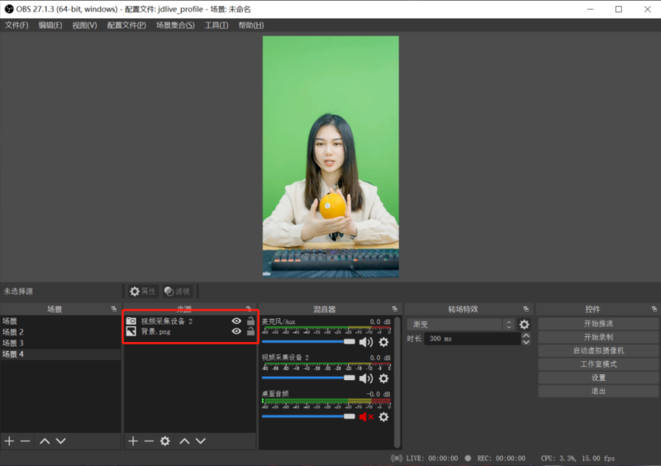
Task: Open transition properties gear next to 渐变
Action: pos(524,325)
